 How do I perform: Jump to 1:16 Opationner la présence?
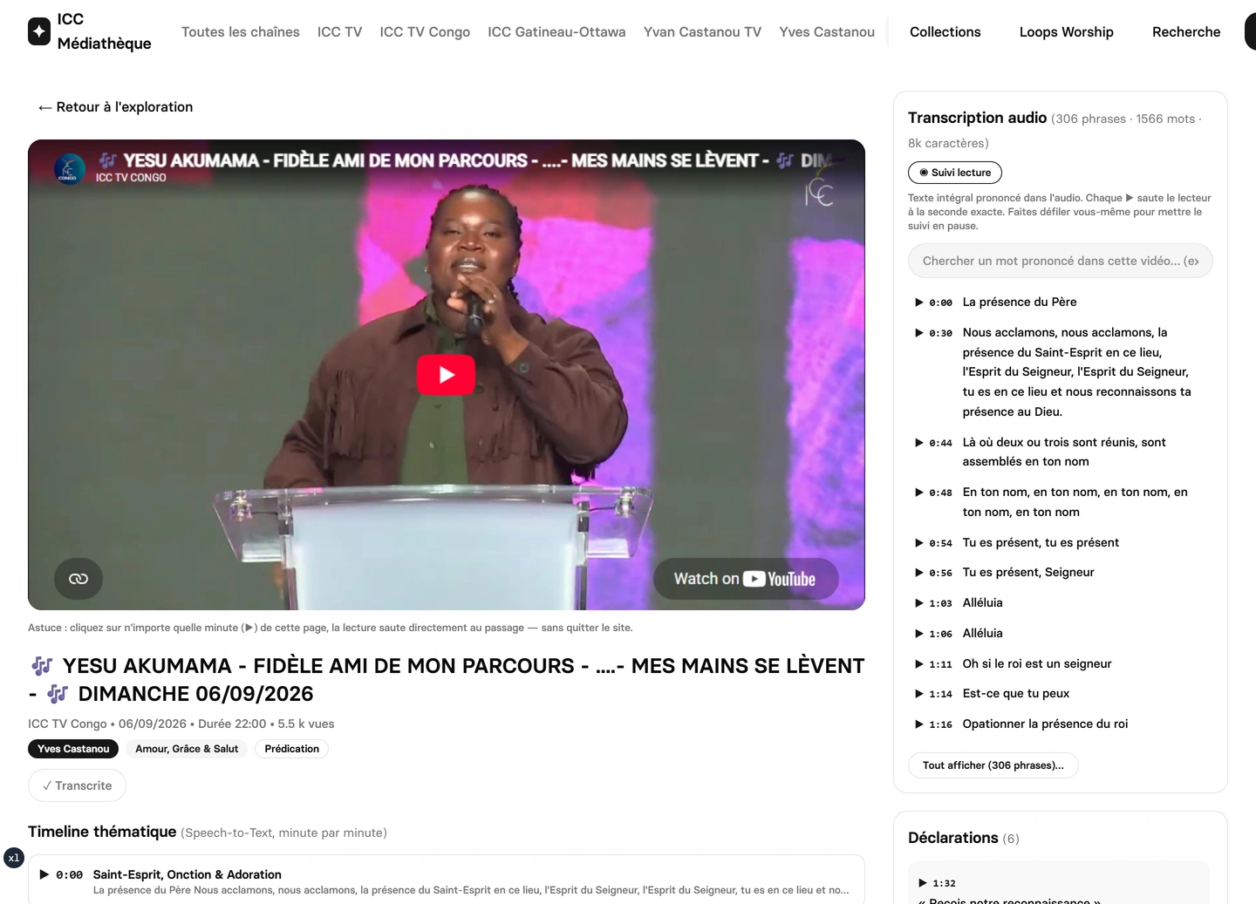[1060, 724]
